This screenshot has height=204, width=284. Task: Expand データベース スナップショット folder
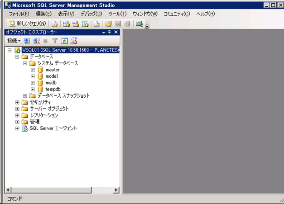coord(25,96)
